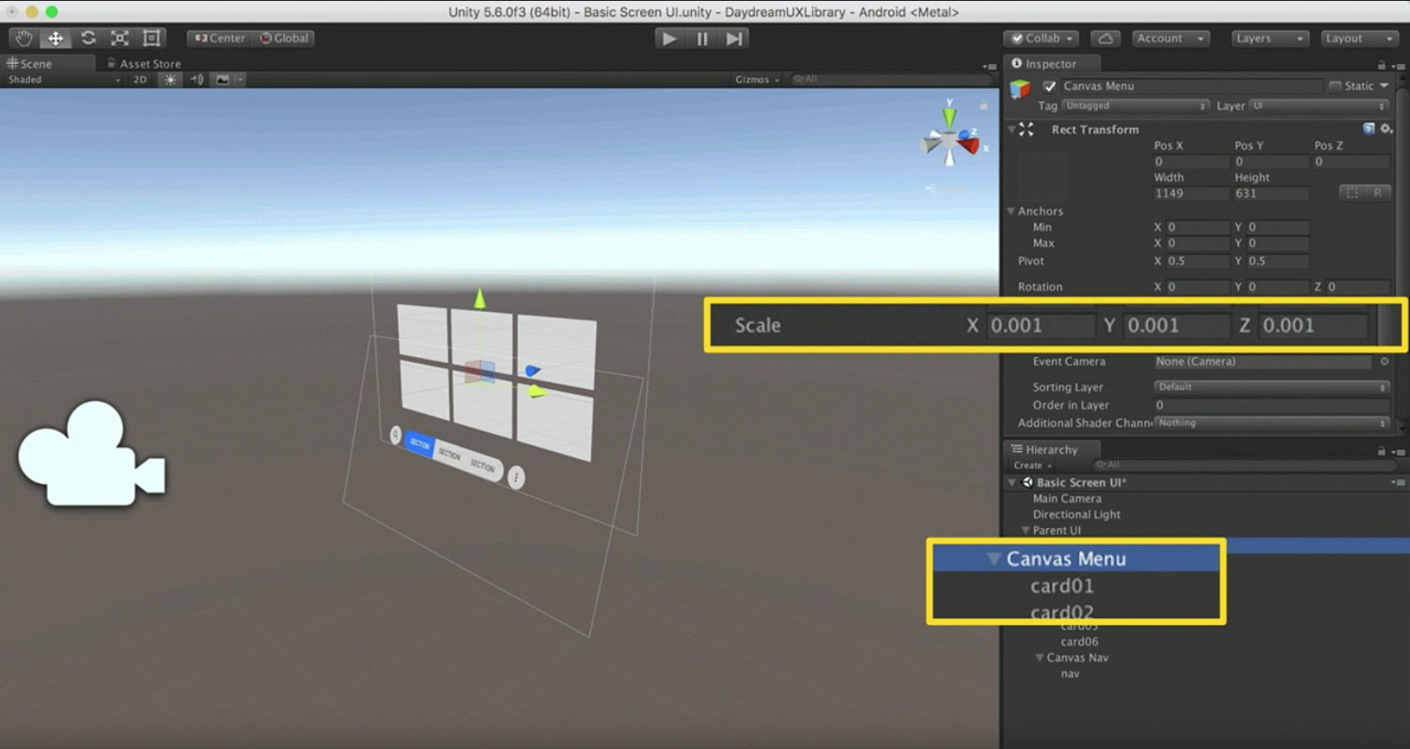The width and height of the screenshot is (1410, 749).
Task: Click the Scale X value field
Action: click(x=1042, y=325)
